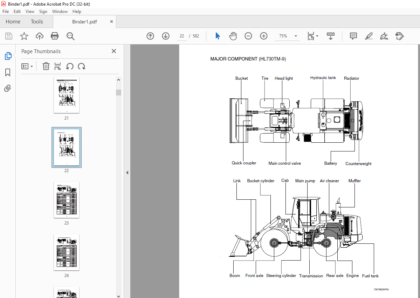Click the 'Muffler' label

tap(354, 181)
